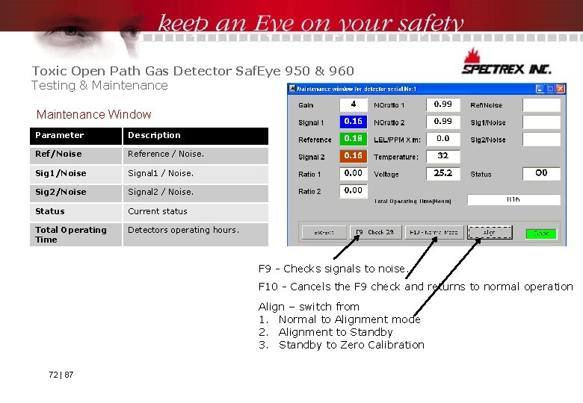Click the 'F9 - Checks signals to noise' text

pyautogui.click(x=333, y=269)
